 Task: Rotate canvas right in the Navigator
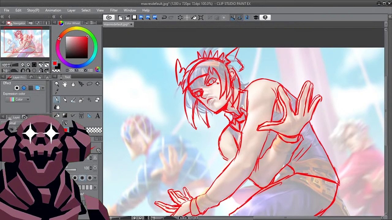point(28,71)
